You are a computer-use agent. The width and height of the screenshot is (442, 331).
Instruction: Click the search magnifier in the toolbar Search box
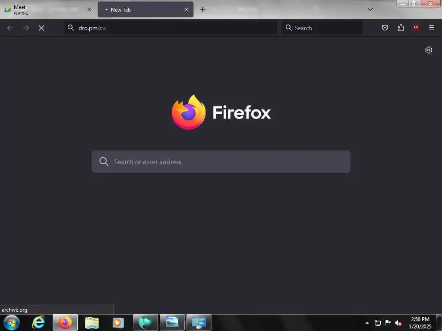[x=288, y=28]
